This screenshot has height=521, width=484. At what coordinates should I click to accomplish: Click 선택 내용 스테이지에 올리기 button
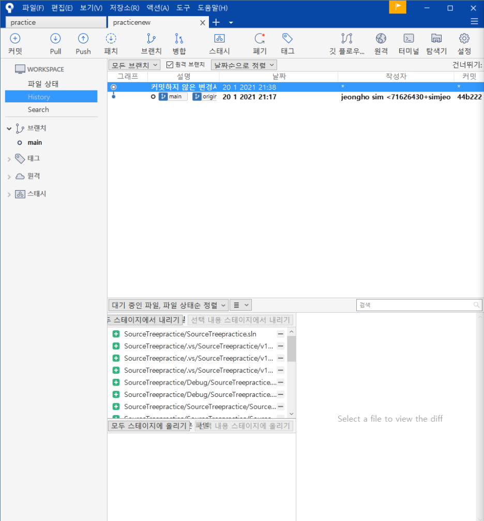244,426
